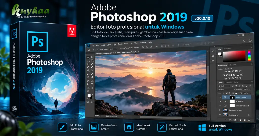
Task: Click the fx layer style icon
Action: tap(230, 120)
